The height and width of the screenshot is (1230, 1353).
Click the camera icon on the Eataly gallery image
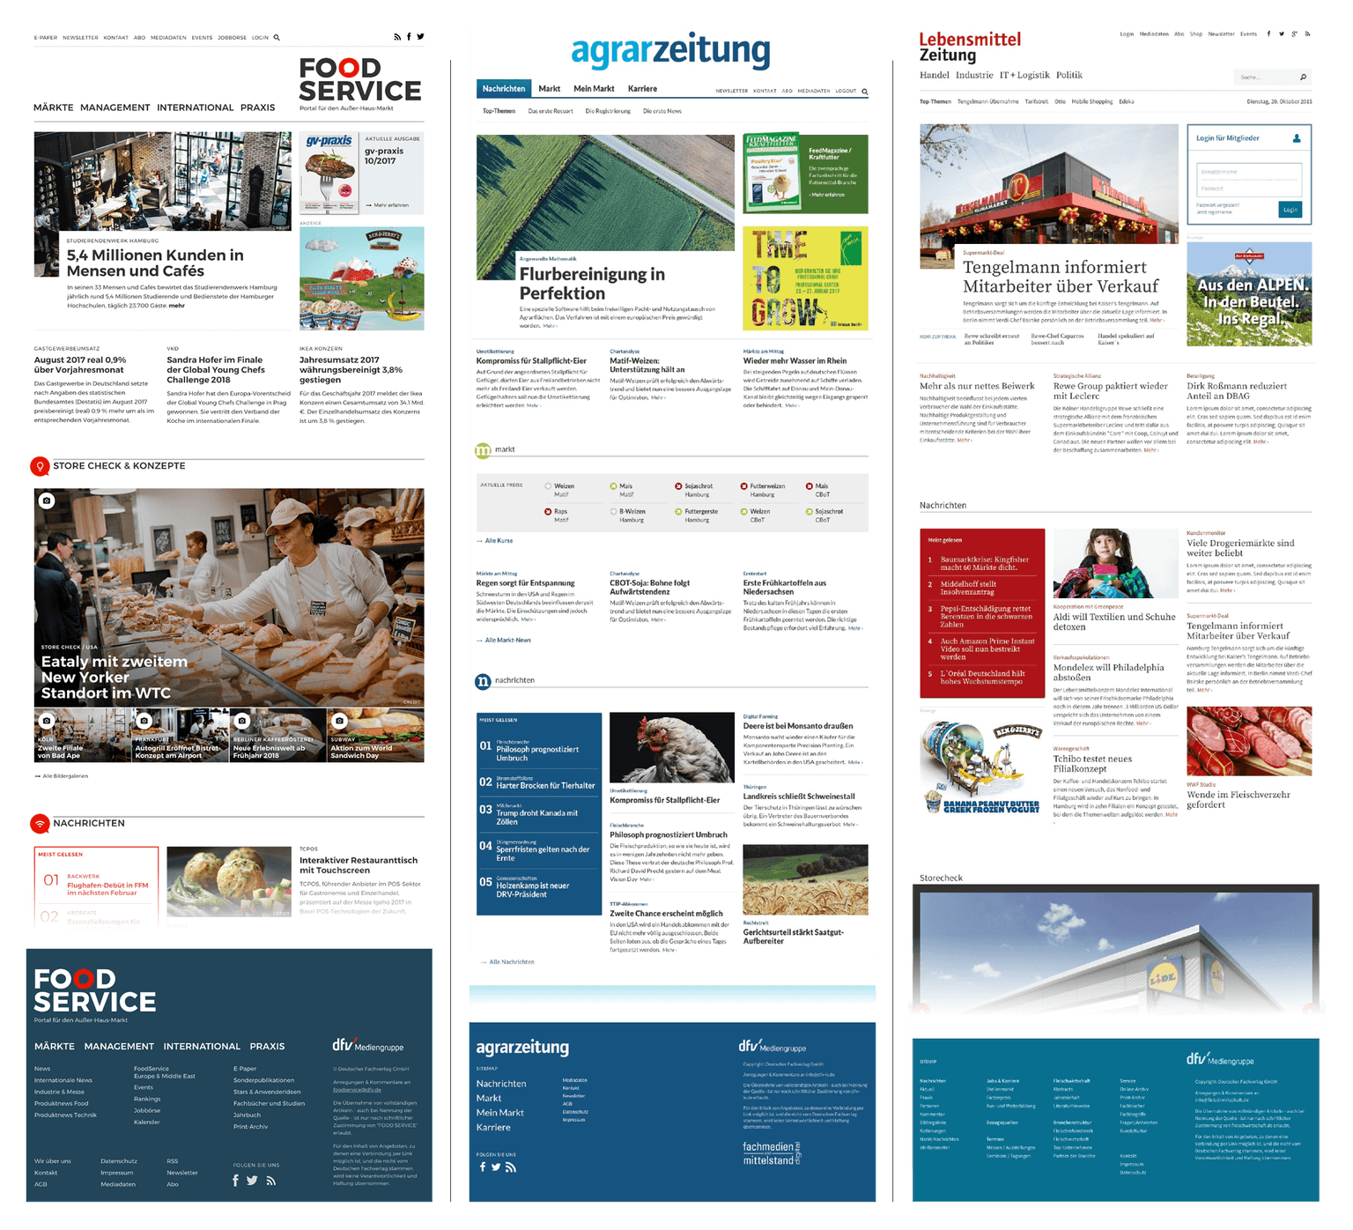click(x=48, y=500)
